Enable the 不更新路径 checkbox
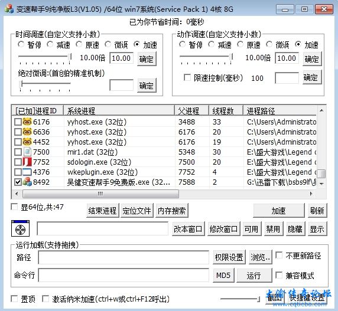 [279, 256]
